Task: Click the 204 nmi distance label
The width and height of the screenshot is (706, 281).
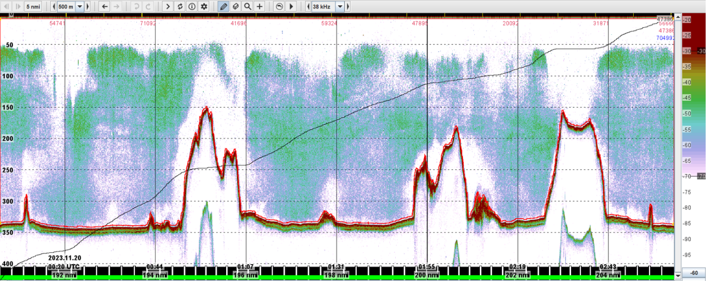Action: click(x=609, y=275)
